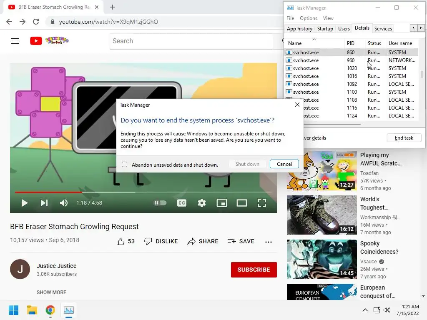Switch to the Startup tab
Screen dimensions: 427x320
click(x=325, y=29)
